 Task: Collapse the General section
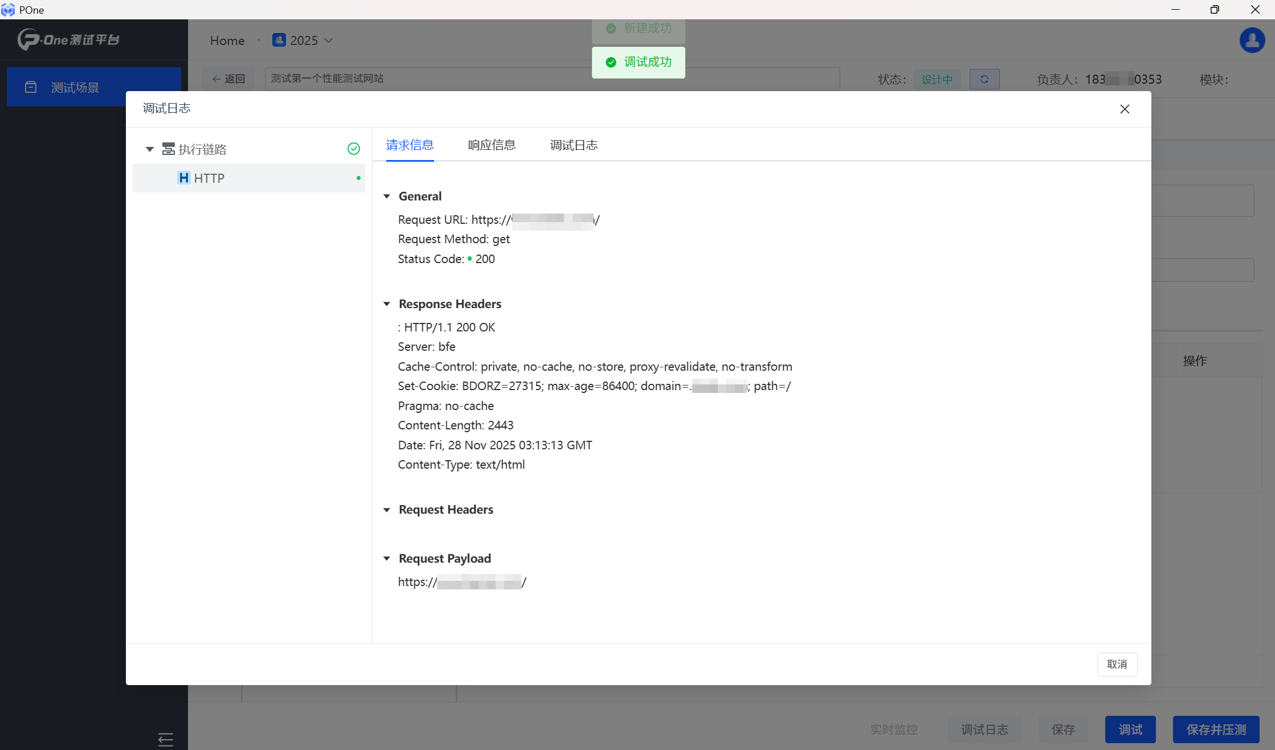click(387, 196)
